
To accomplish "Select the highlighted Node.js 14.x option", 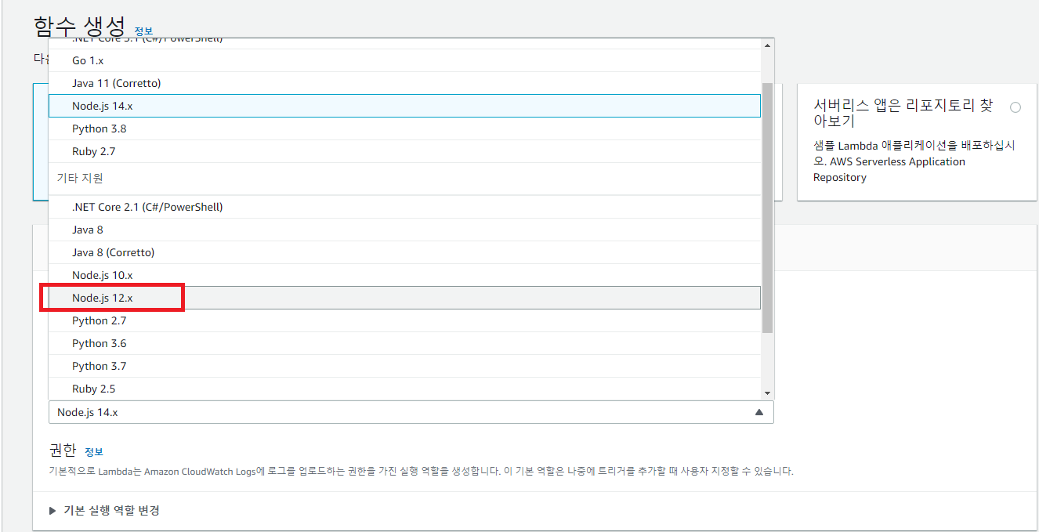I will click(98, 105).
